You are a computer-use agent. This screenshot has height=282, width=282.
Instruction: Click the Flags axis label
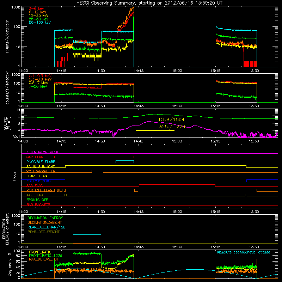point(14,176)
